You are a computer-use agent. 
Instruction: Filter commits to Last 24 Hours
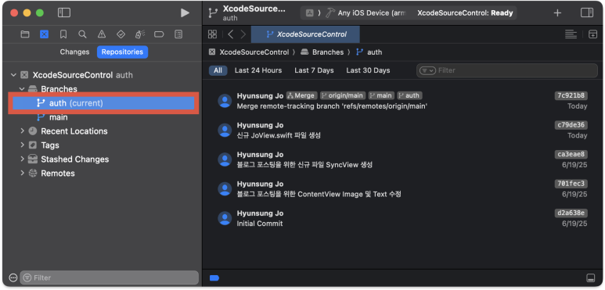click(x=258, y=70)
